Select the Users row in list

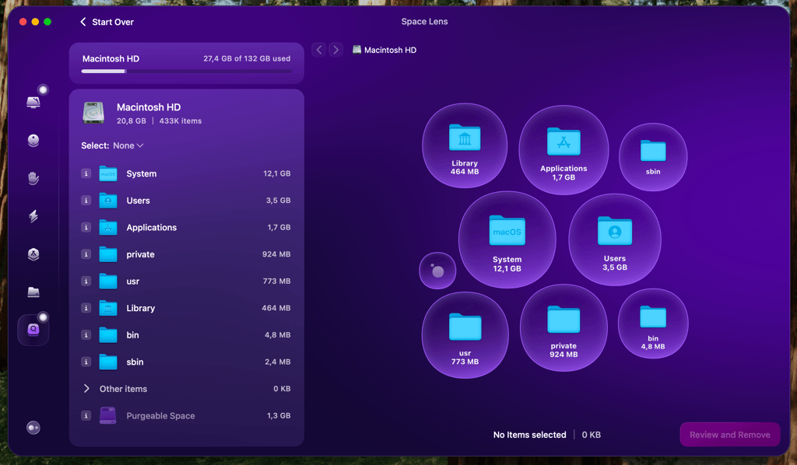click(187, 201)
